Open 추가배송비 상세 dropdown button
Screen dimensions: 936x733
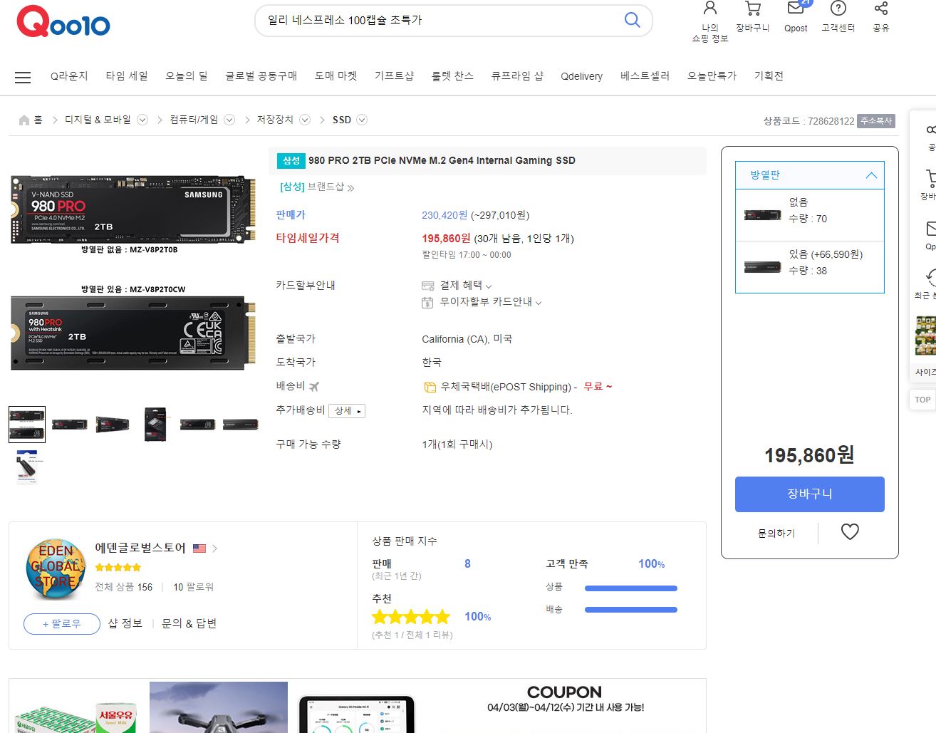(348, 411)
